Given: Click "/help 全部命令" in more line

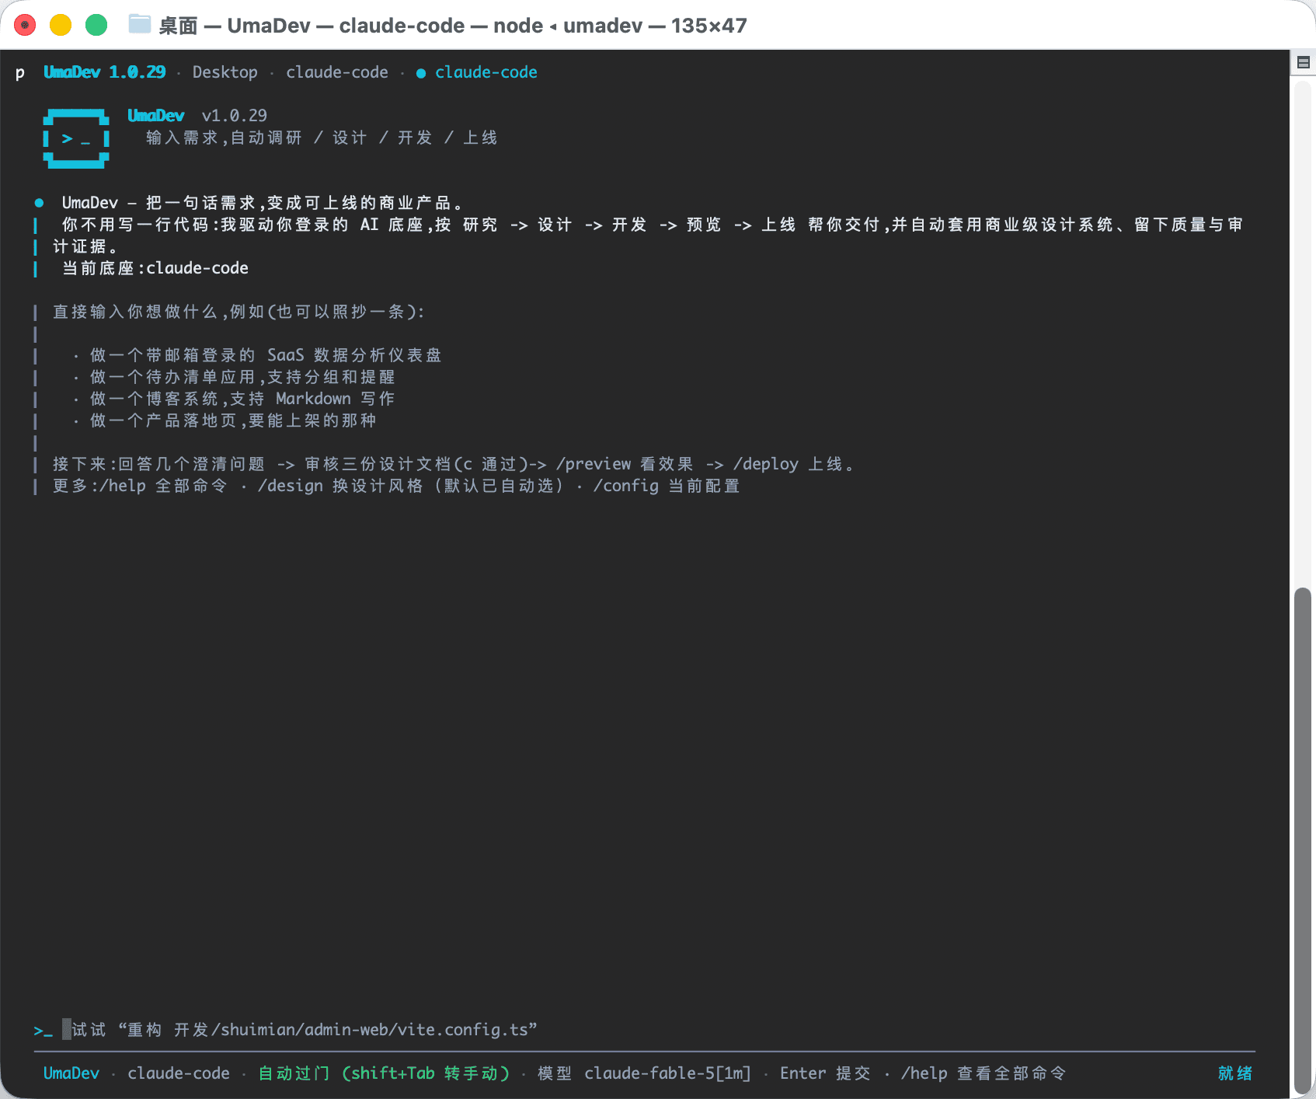Looking at the screenshot, I should pos(163,486).
